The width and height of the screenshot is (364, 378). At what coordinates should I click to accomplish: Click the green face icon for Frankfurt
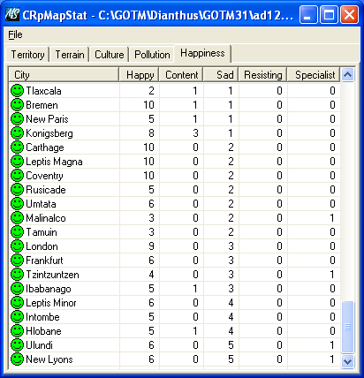[17, 261]
